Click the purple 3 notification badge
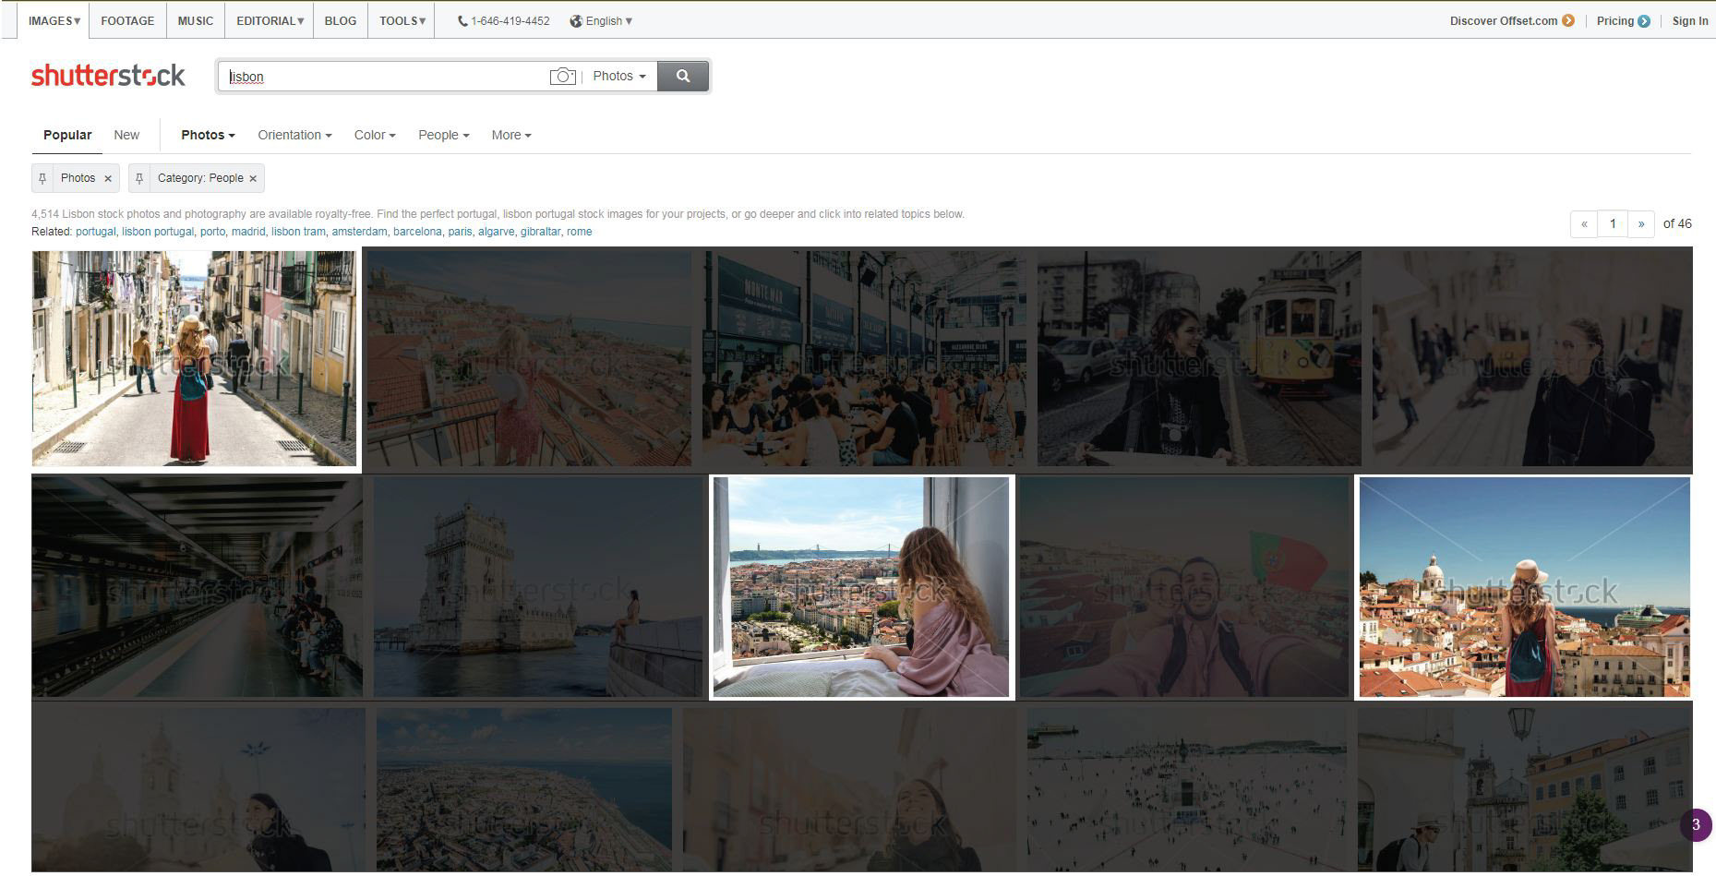 [1696, 825]
